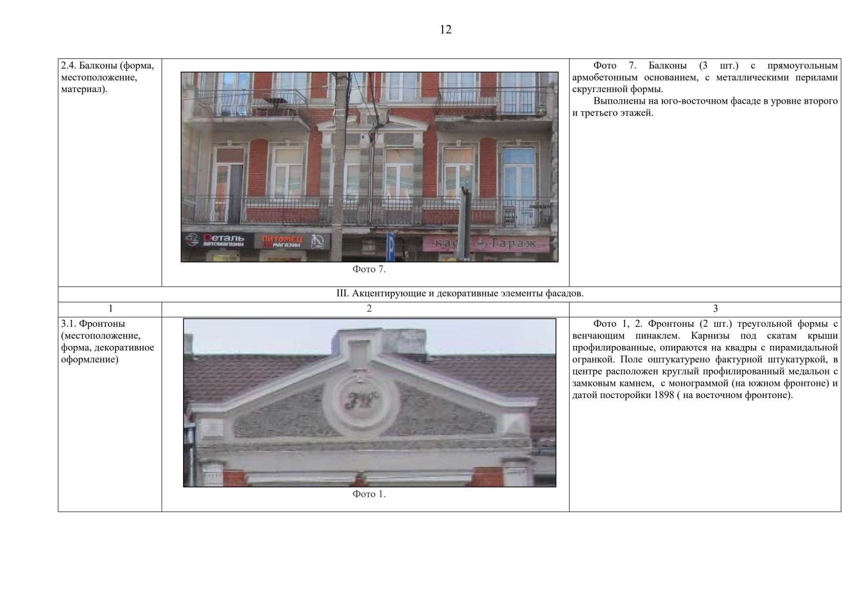868x614 pixels.
Task: Click the phrase 'датой посторойки 1898'
Action: click(623, 395)
